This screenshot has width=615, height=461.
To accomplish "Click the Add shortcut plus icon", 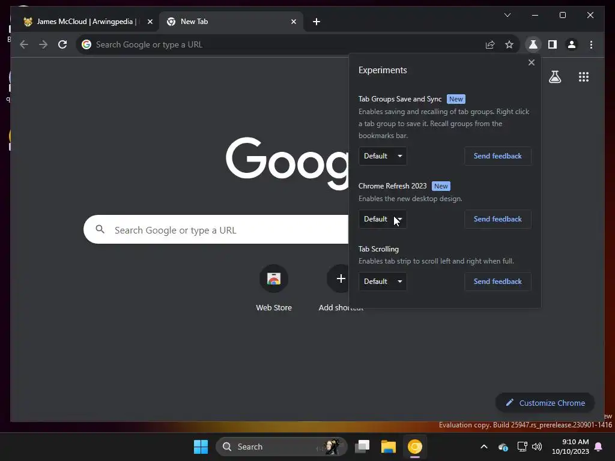I will pos(341,279).
